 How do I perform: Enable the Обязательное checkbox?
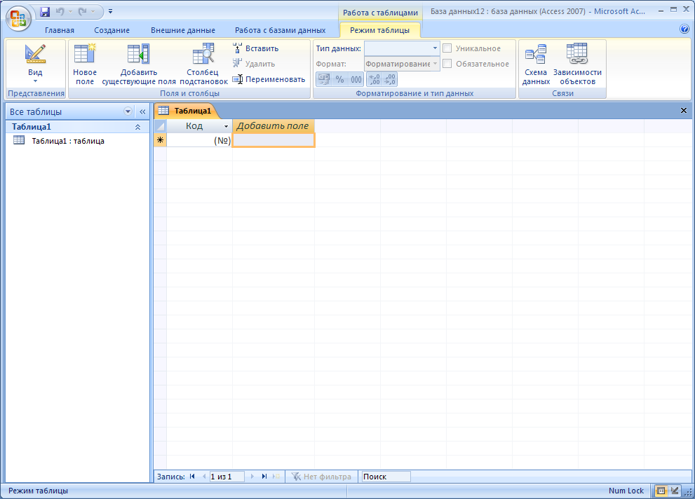[447, 64]
